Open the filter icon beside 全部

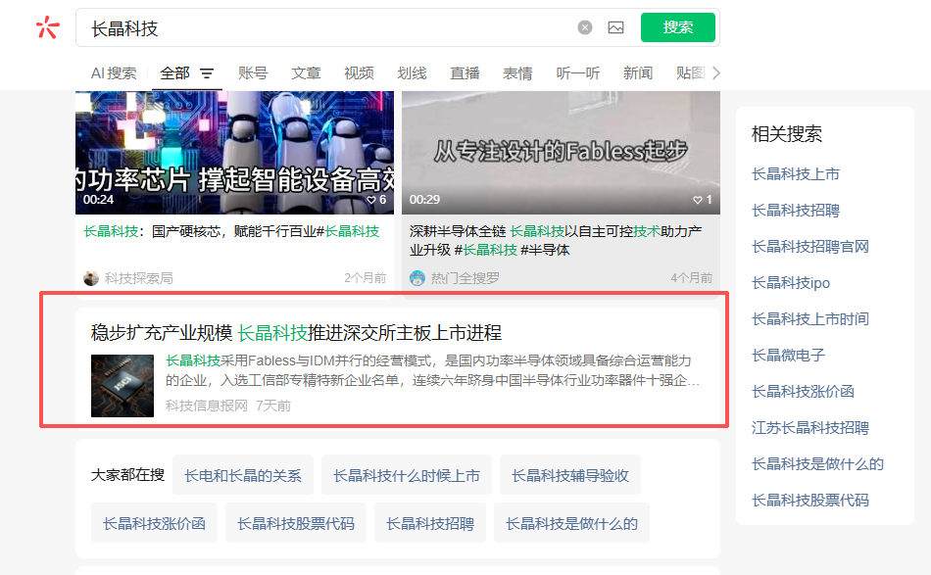coord(206,73)
